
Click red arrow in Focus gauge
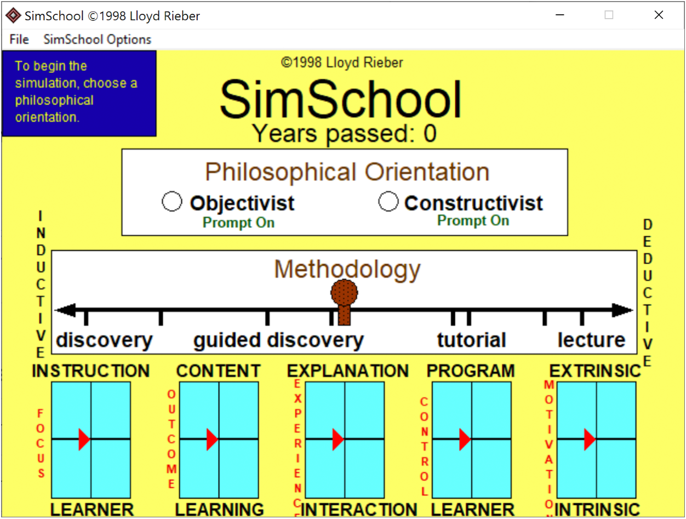pos(84,440)
